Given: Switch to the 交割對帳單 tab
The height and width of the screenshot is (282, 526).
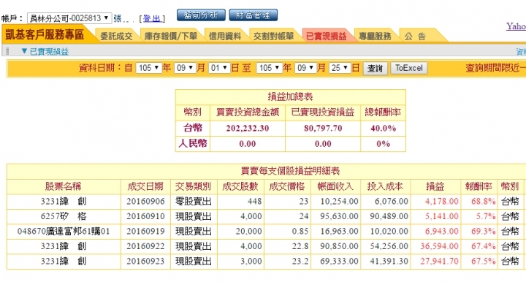Looking at the screenshot, I should pos(273,37).
